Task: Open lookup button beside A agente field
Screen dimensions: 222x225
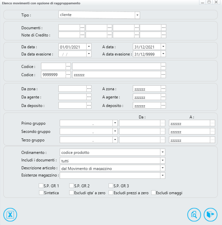Action: point(163,97)
